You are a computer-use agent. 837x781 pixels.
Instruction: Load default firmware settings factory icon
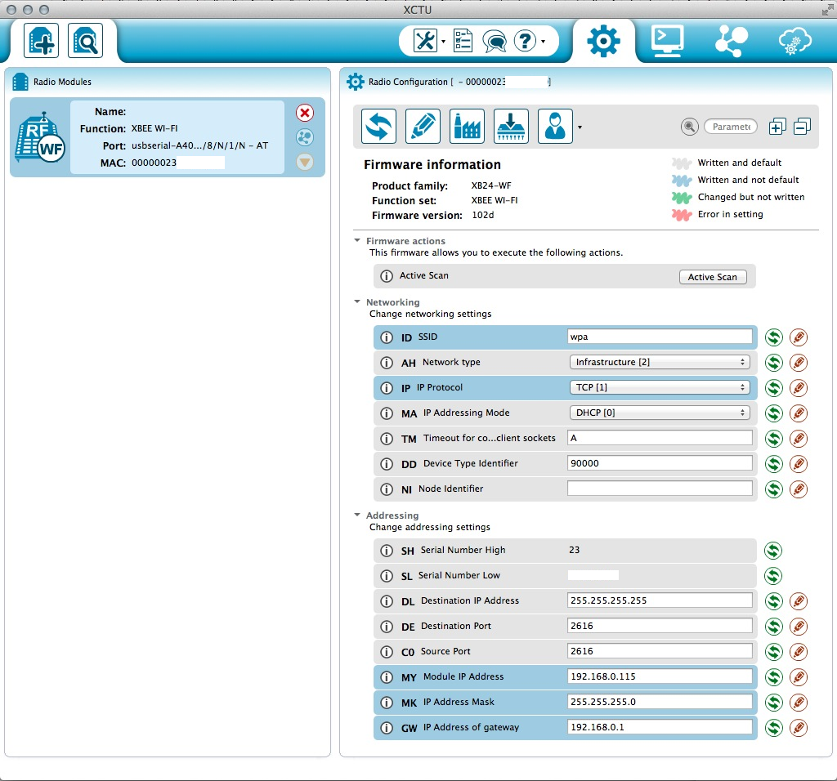[467, 127]
